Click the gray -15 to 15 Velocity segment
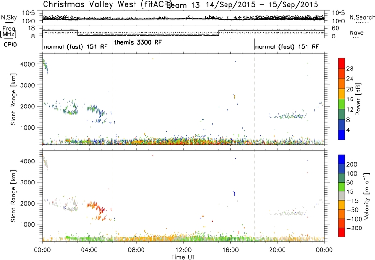 click(x=342, y=196)
